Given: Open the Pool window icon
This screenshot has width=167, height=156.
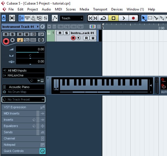Looking at the screenshot, I should point(39,18).
